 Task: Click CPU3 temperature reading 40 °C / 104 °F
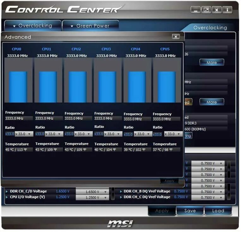[108, 150]
